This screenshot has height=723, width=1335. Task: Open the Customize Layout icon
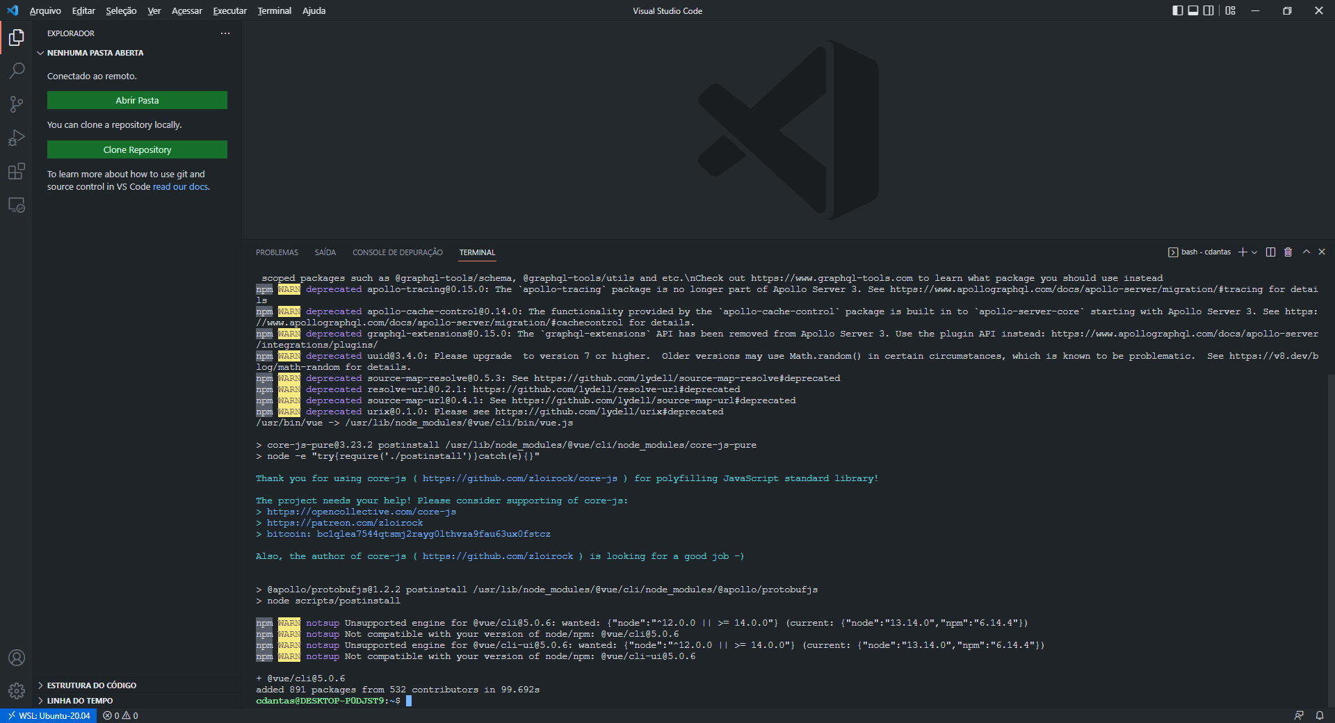click(1230, 10)
